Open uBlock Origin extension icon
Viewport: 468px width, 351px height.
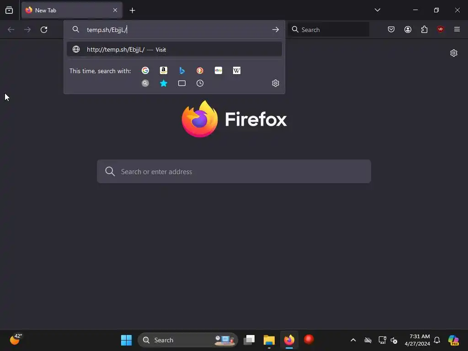(440, 29)
